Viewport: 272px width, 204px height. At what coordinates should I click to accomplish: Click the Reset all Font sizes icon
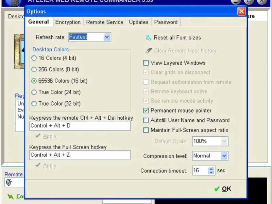[149, 37]
